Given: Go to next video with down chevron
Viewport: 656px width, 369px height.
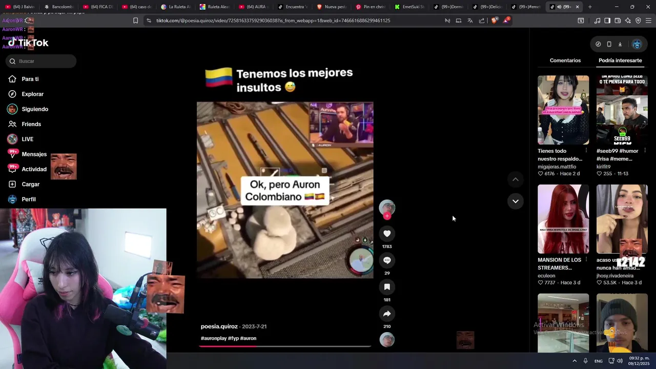Looking at the screenshot, I should [515, 201].
